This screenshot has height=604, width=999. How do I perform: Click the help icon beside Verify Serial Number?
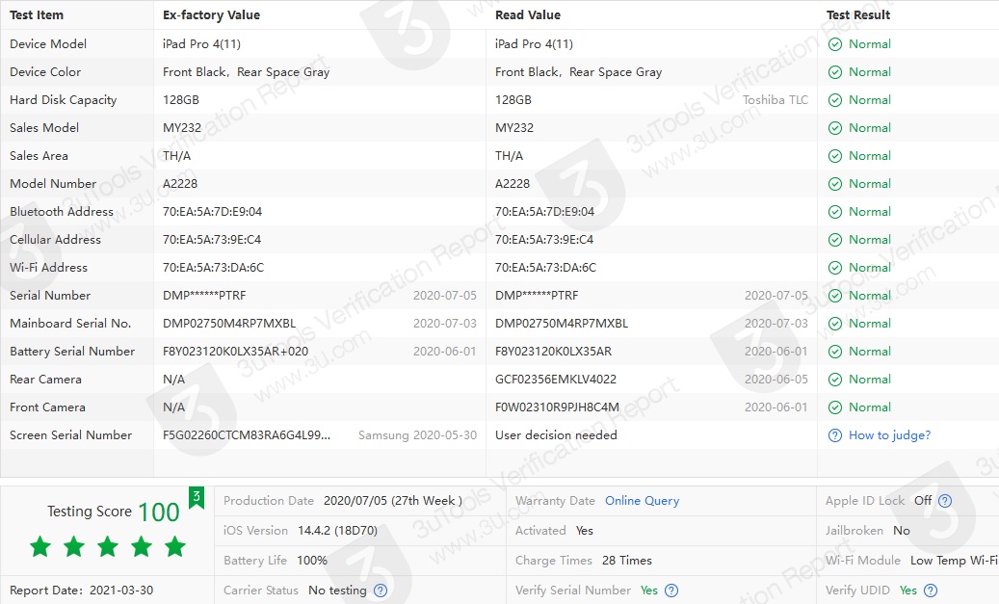pyautogui.click(x=671, y=591)
